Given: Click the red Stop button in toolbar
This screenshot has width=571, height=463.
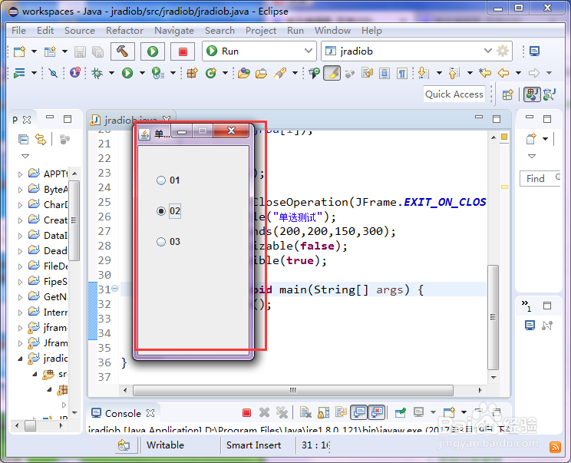Looking at the screenshot, I should [183, 51].
